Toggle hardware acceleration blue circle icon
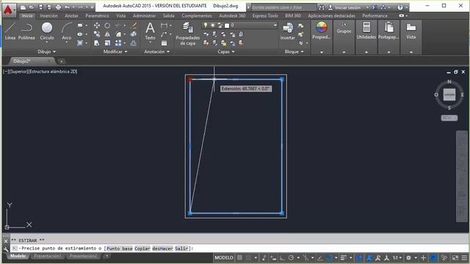This screenshot has width=470, height=264. 433,257
